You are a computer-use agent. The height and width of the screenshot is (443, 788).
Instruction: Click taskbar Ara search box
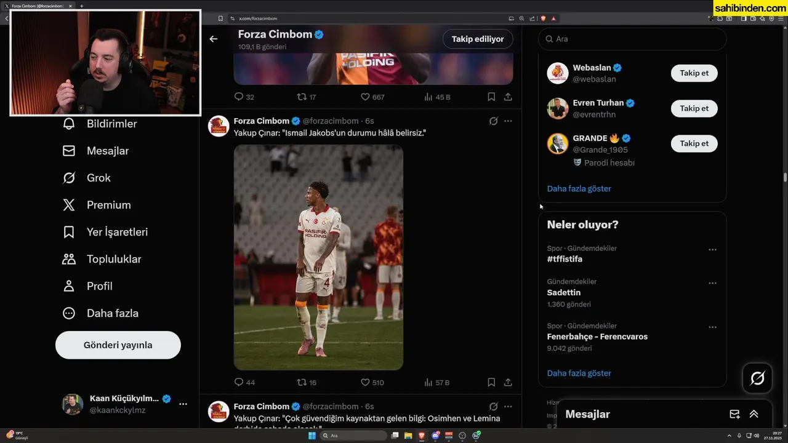click(353, 436)
